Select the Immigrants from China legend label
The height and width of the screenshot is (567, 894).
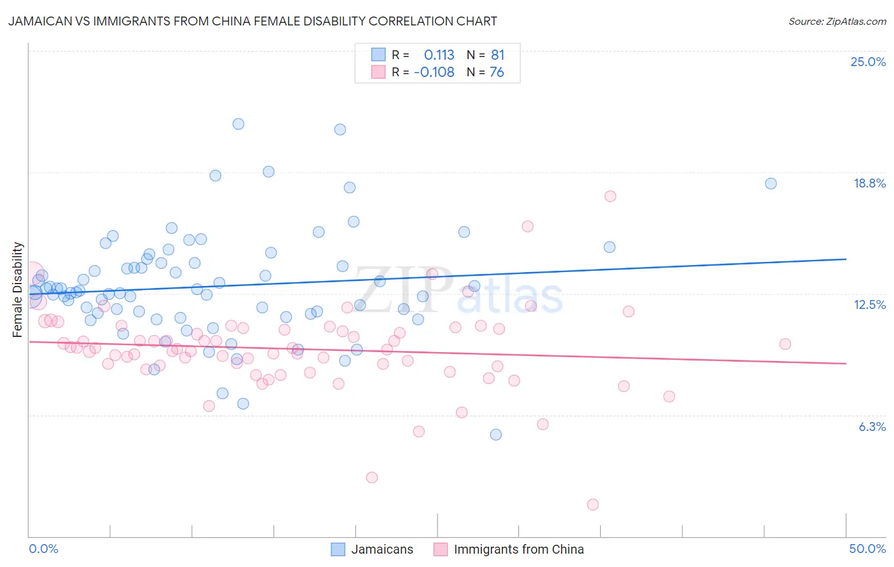[519, 549]
